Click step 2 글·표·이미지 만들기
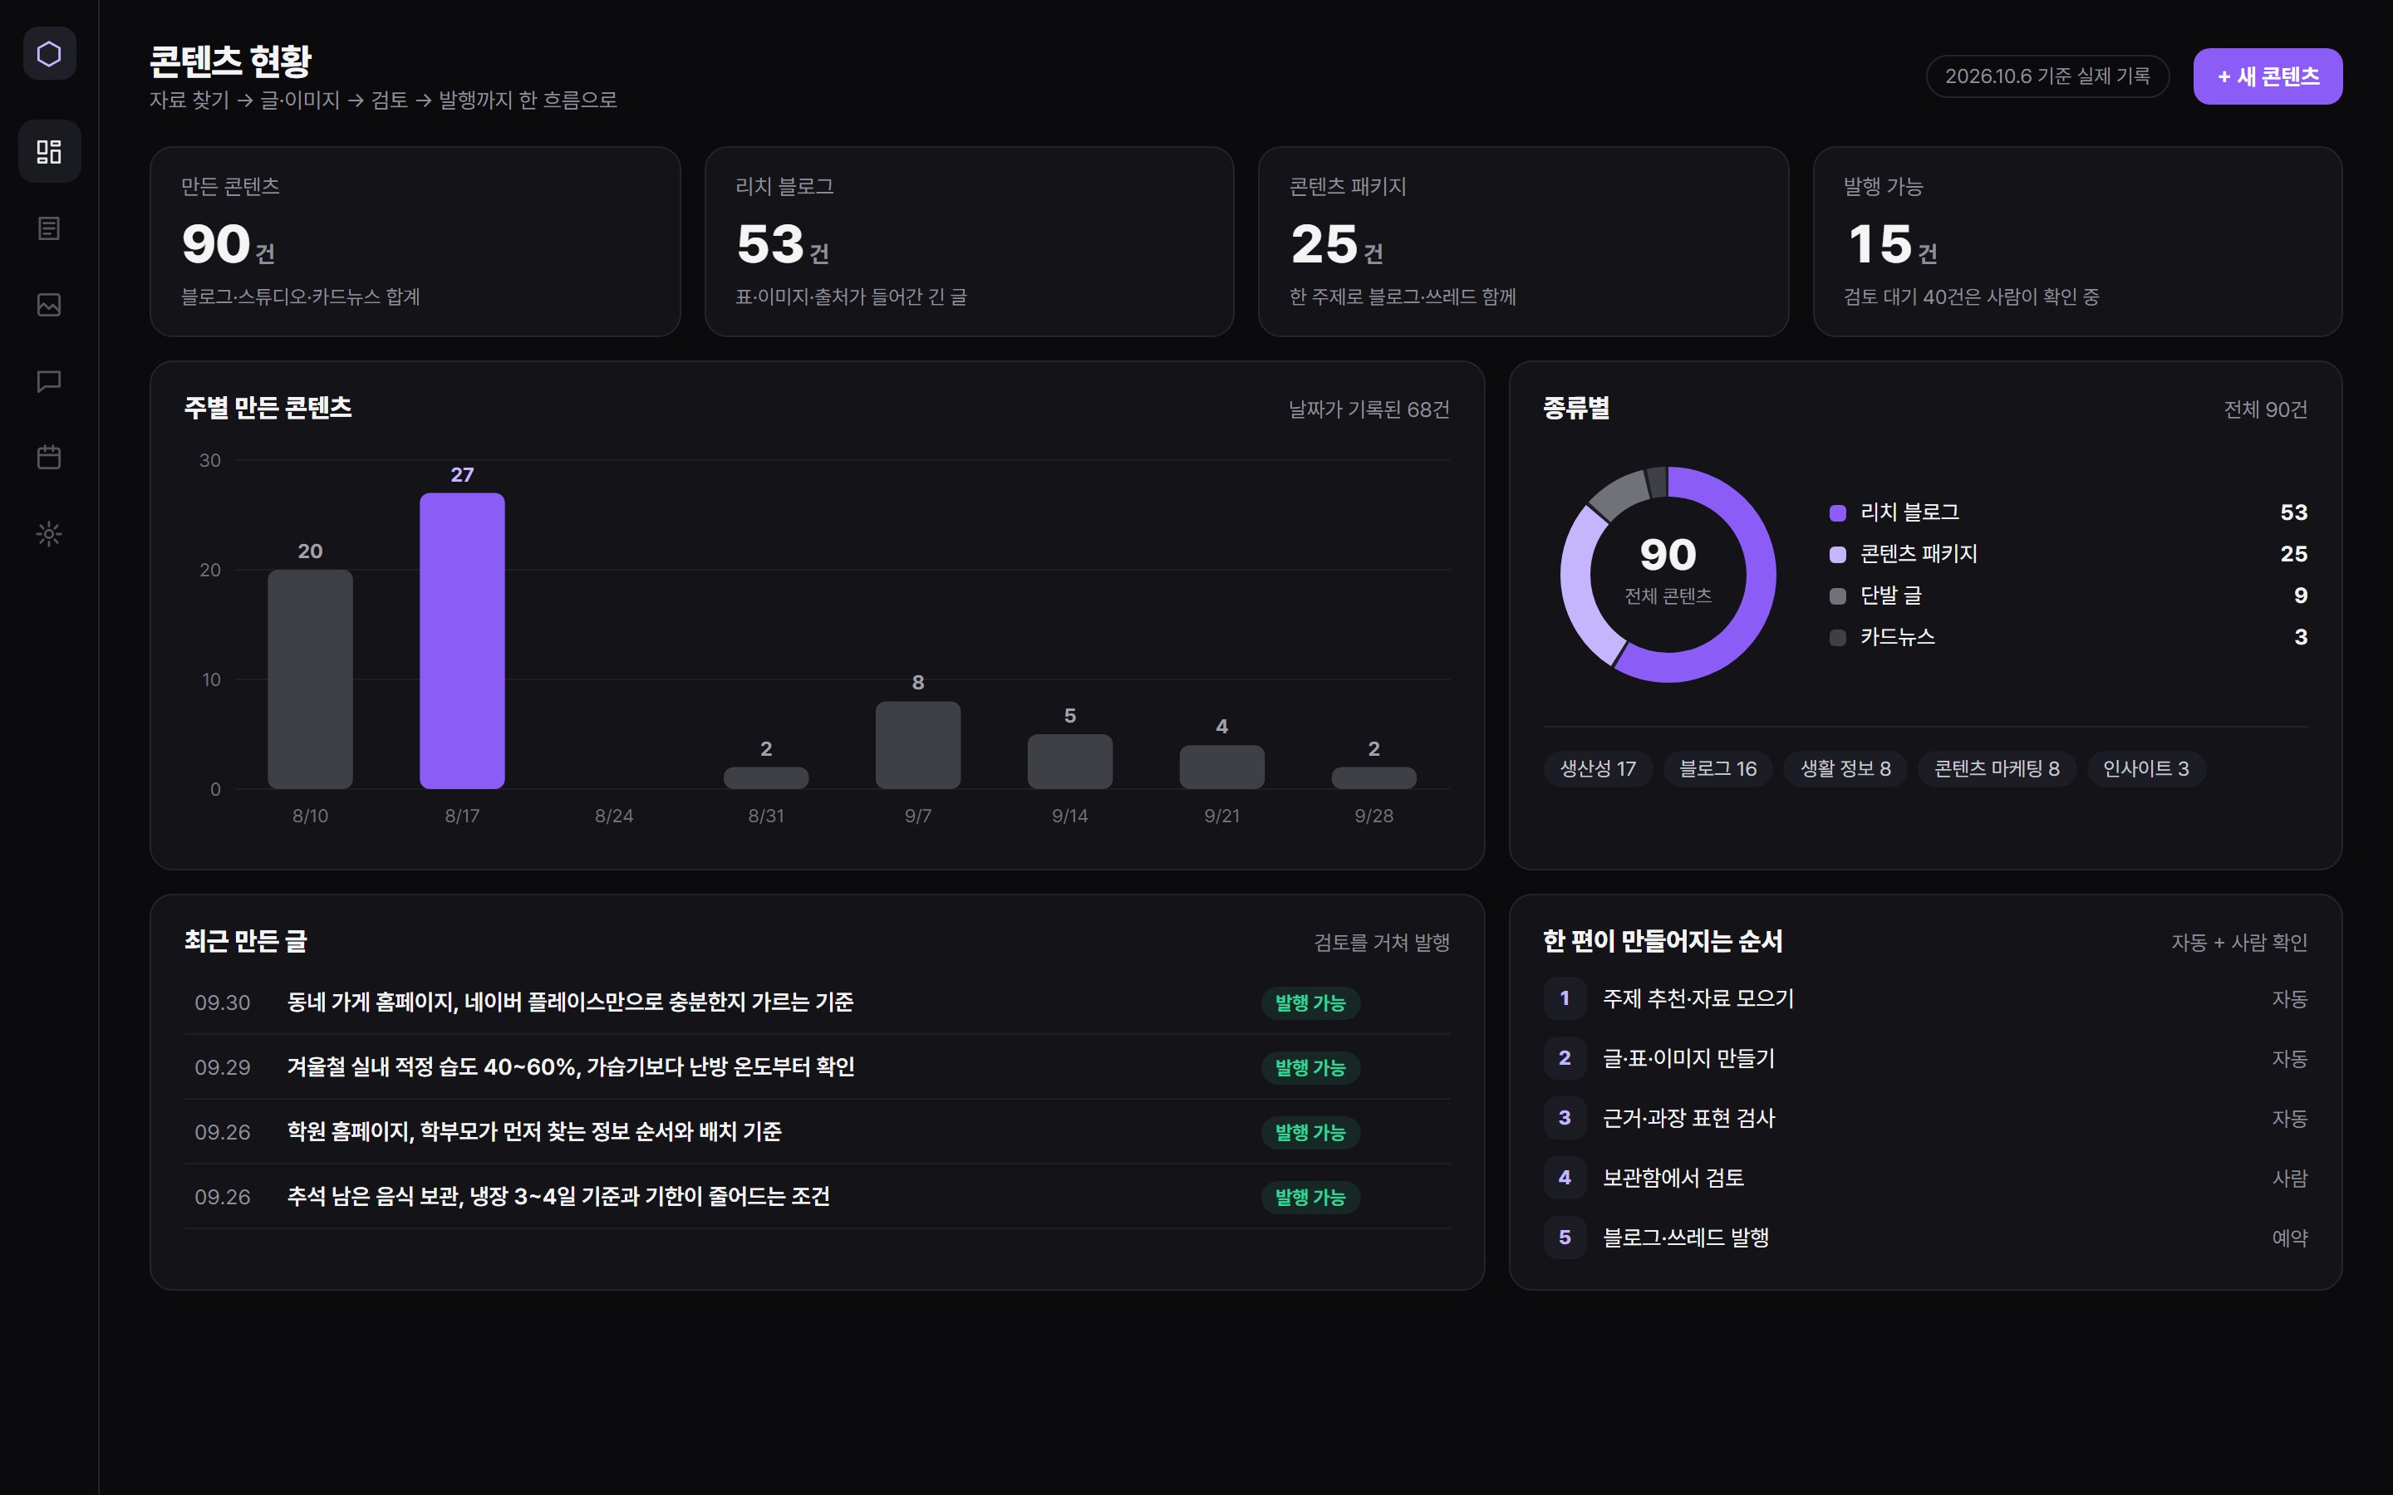Viewport: 2393px width, 1495px height. tap(1925, 1058)
